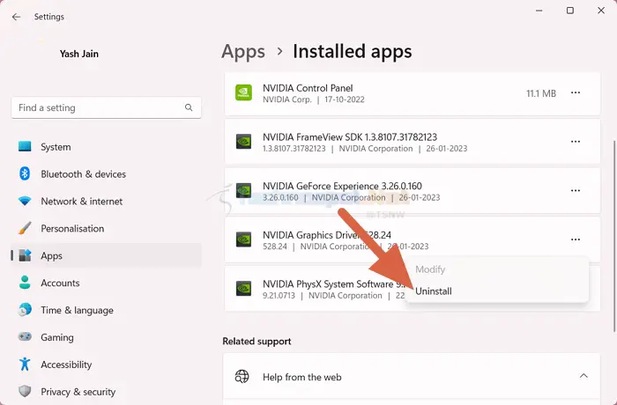Open more options for NVIDIA FrameView SDK
The image size is (617, 405).
pyautogui.click(x=576, y=142)
